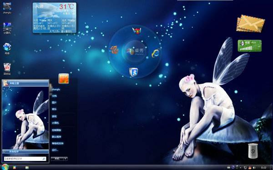Image resolution: width=273 pixels, height=170 pixels.
Task: Select Run... in the Start menu
Action: coord(55,150)
